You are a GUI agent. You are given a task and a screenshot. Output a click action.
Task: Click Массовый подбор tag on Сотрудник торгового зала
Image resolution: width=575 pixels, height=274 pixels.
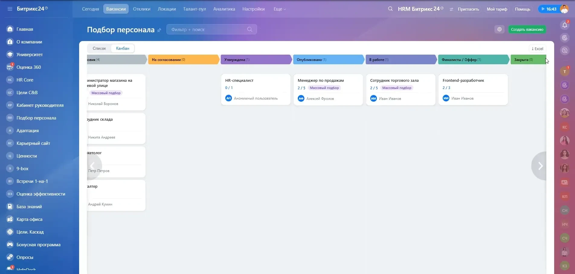(x=397, y=88)
